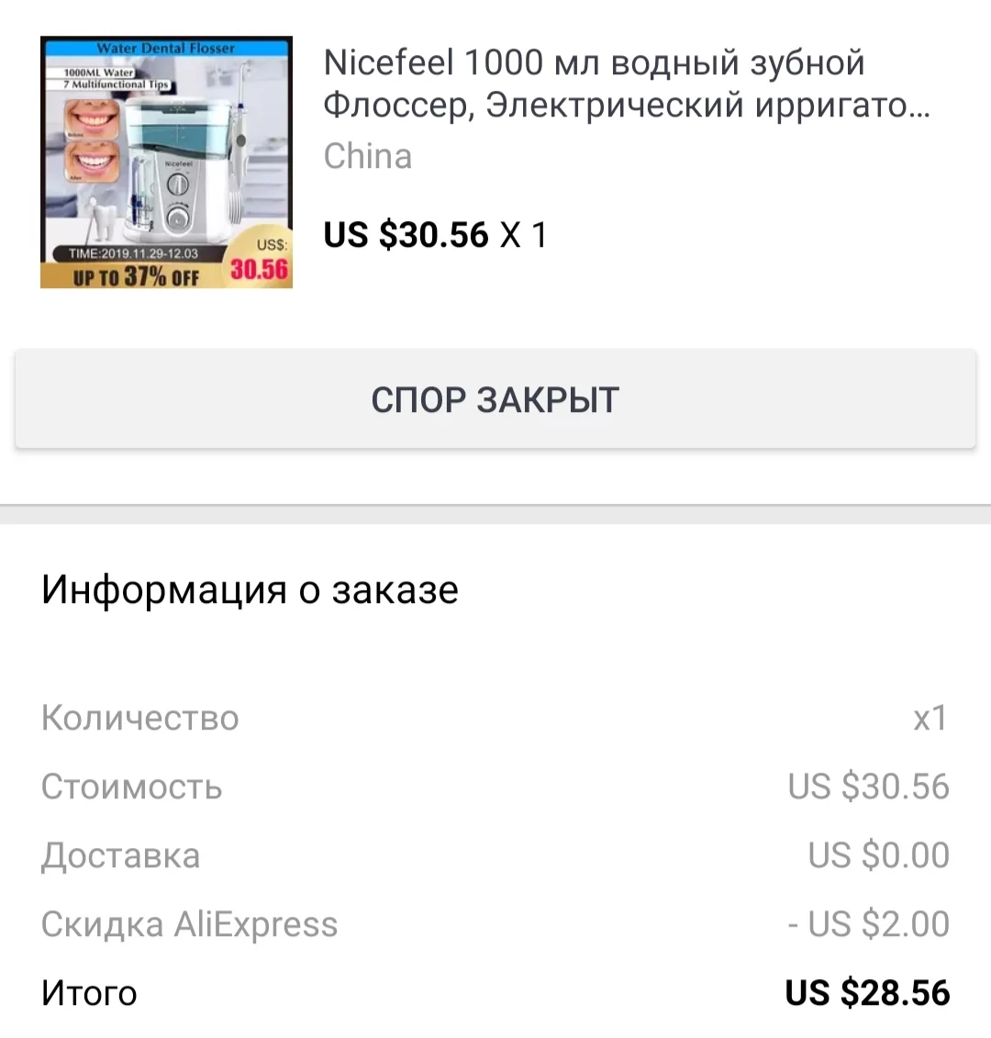
Task: Click the СПОР ЗАКРЫТ button
Action: [x=495, y=399]
